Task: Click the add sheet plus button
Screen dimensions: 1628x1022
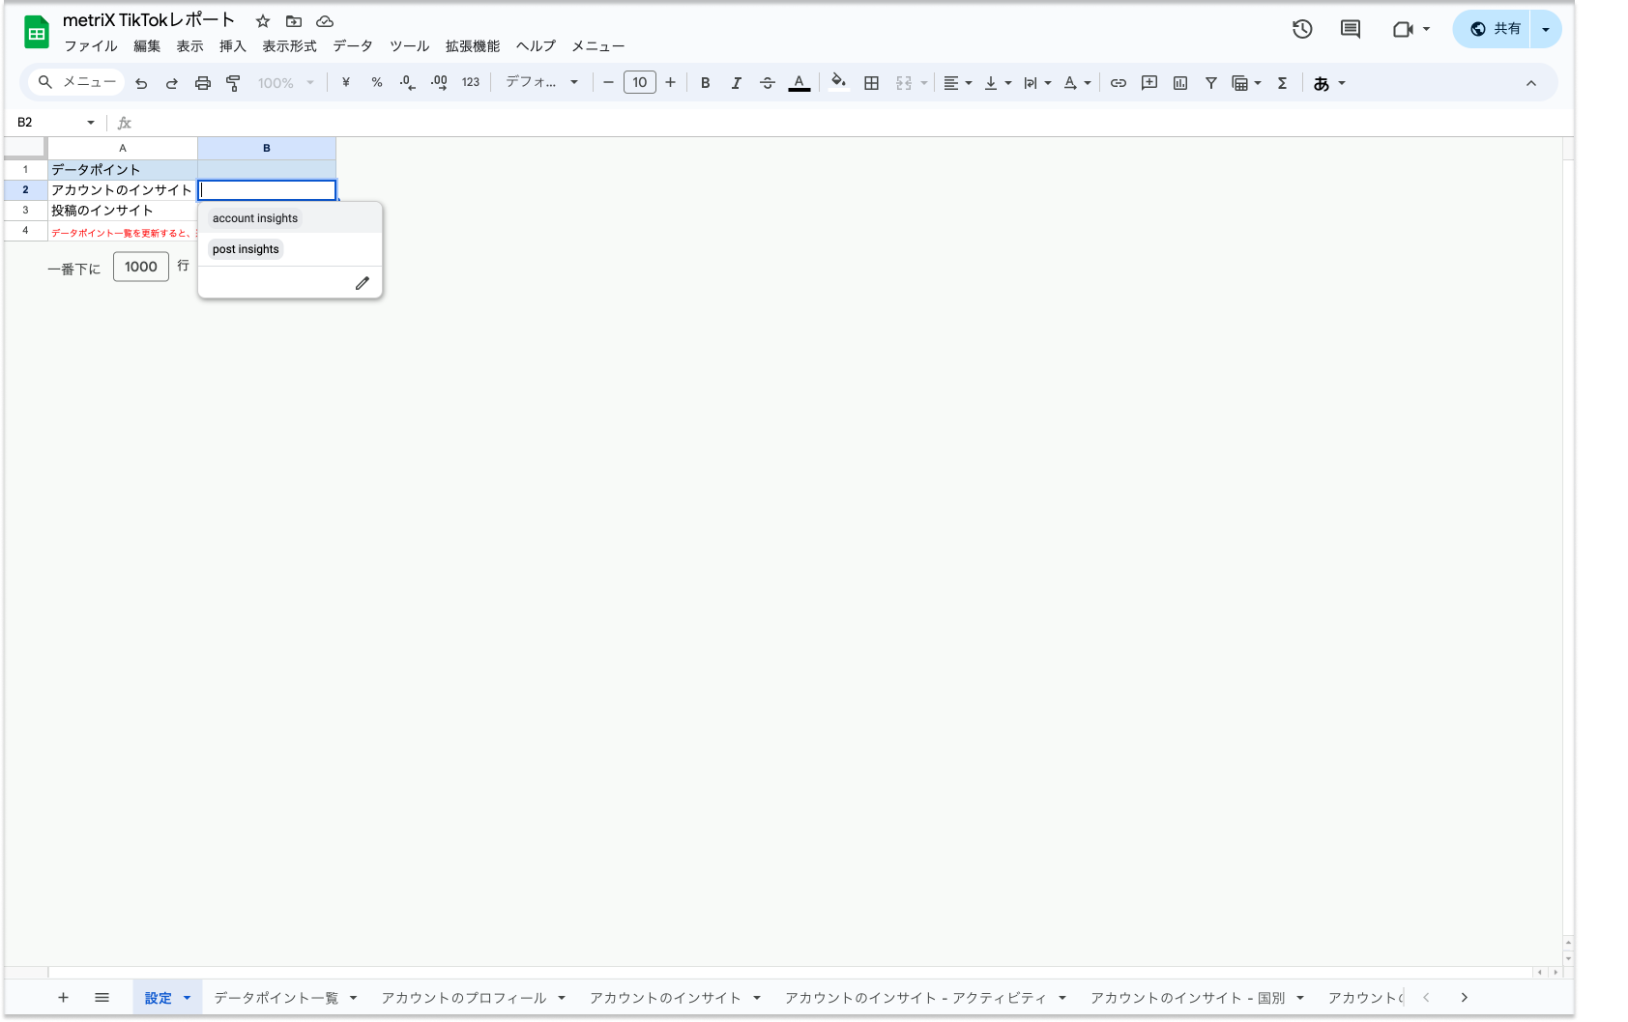Action: (63, 998)
